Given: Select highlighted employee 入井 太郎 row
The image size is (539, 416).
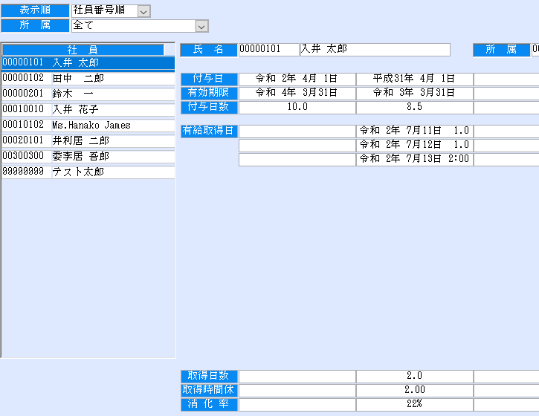Looking at the screenshot, I should click(88, 63).
